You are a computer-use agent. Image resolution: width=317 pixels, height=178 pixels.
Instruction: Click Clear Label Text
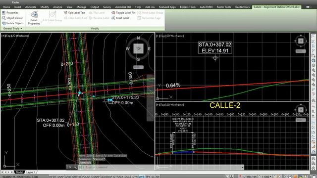(75, 18)
